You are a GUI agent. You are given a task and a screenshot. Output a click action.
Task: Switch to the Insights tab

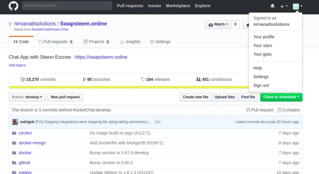130,42
